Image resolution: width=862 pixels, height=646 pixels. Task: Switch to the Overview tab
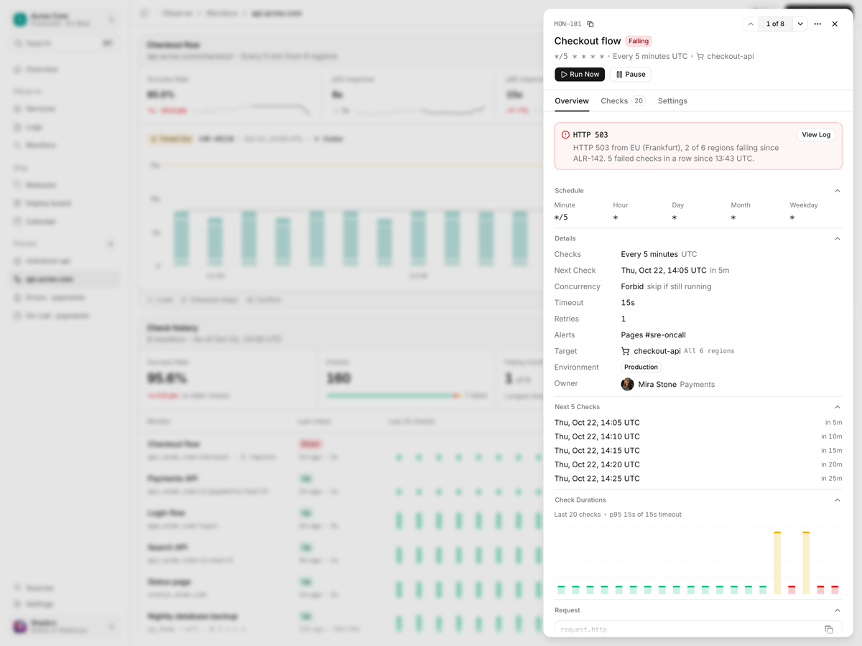point(572,101)
